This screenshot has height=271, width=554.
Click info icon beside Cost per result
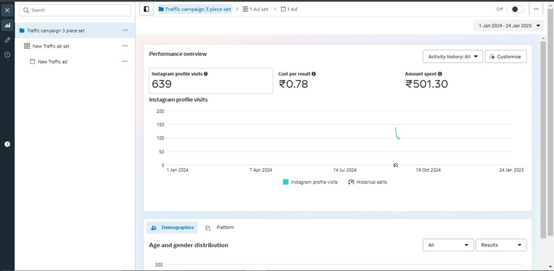[x=314, y=74]
